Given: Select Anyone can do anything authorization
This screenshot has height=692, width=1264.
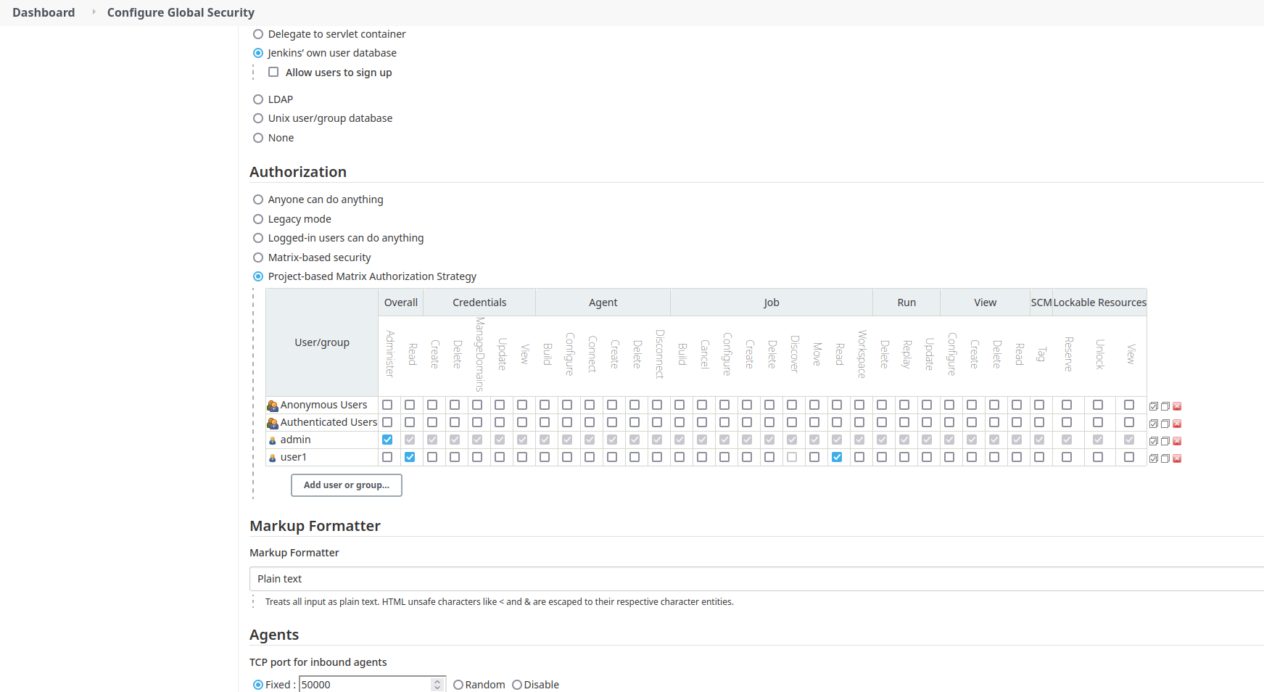Looking at the screenshot, I should coord(258,199).
